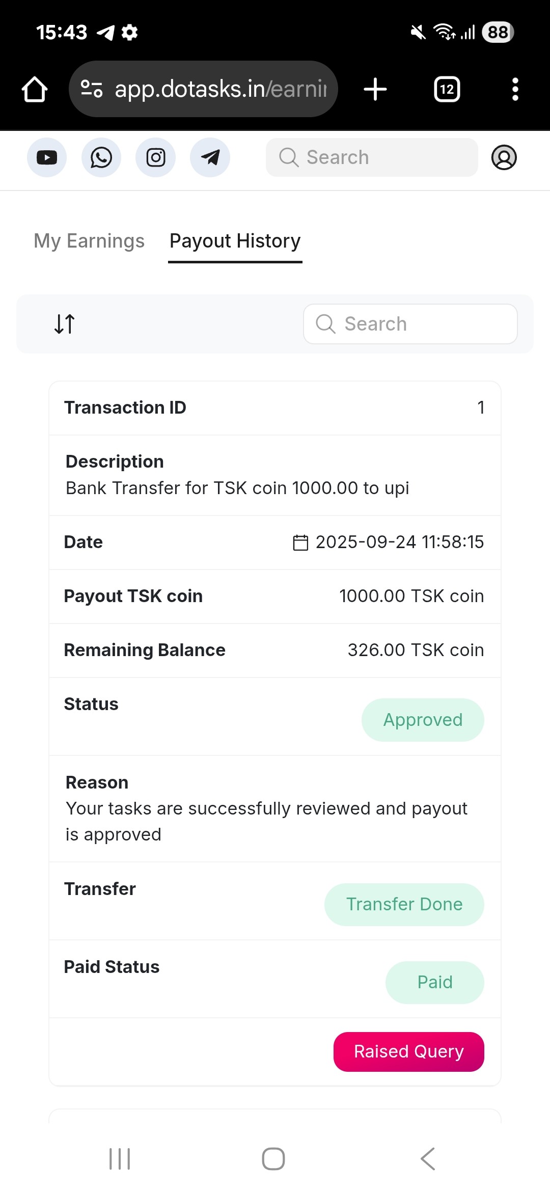
Task: Open the Instagram icon link
Action: click(156, 157)
